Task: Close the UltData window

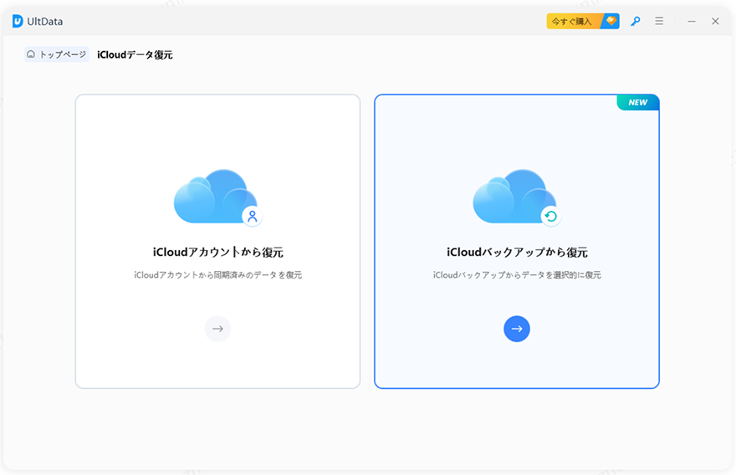Action: [x=715, y=21]
